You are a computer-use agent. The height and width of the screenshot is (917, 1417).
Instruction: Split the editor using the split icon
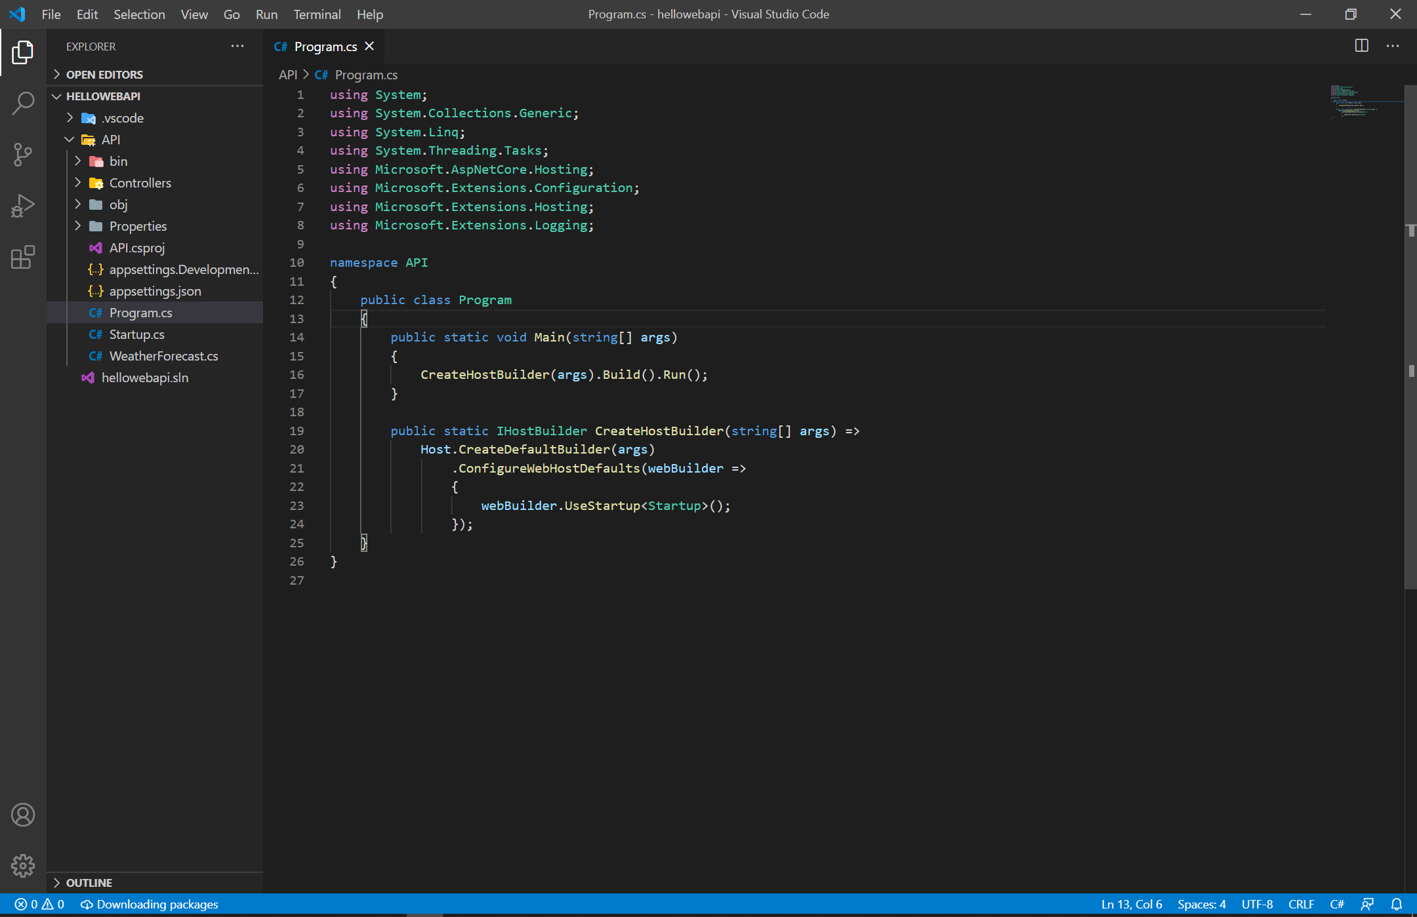[1363, 46]
